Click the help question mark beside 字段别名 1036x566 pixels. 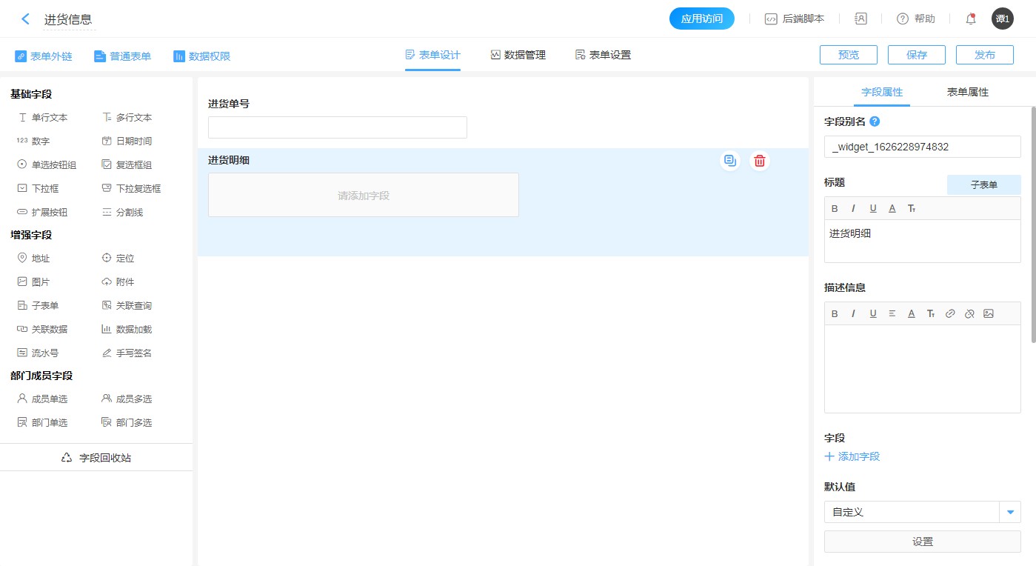point(875,121)
